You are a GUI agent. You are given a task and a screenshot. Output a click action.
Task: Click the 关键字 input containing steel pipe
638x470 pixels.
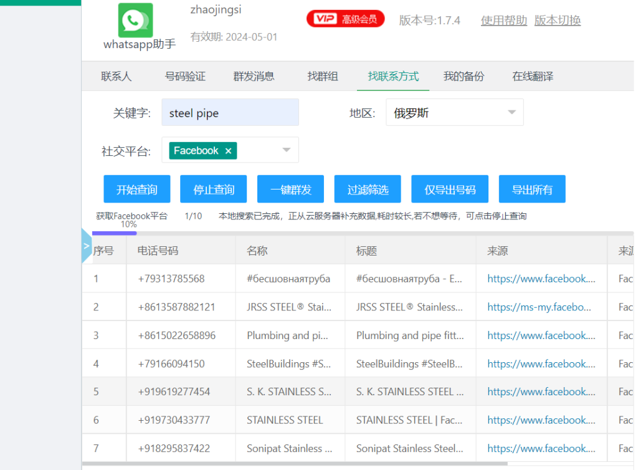(230, 113)
